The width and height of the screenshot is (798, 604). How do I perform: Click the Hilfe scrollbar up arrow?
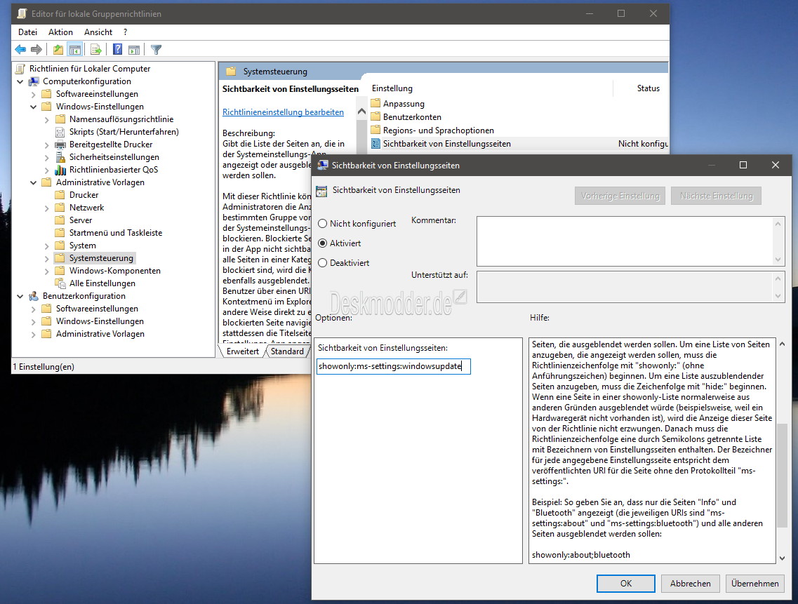click(x=782, y=344)
